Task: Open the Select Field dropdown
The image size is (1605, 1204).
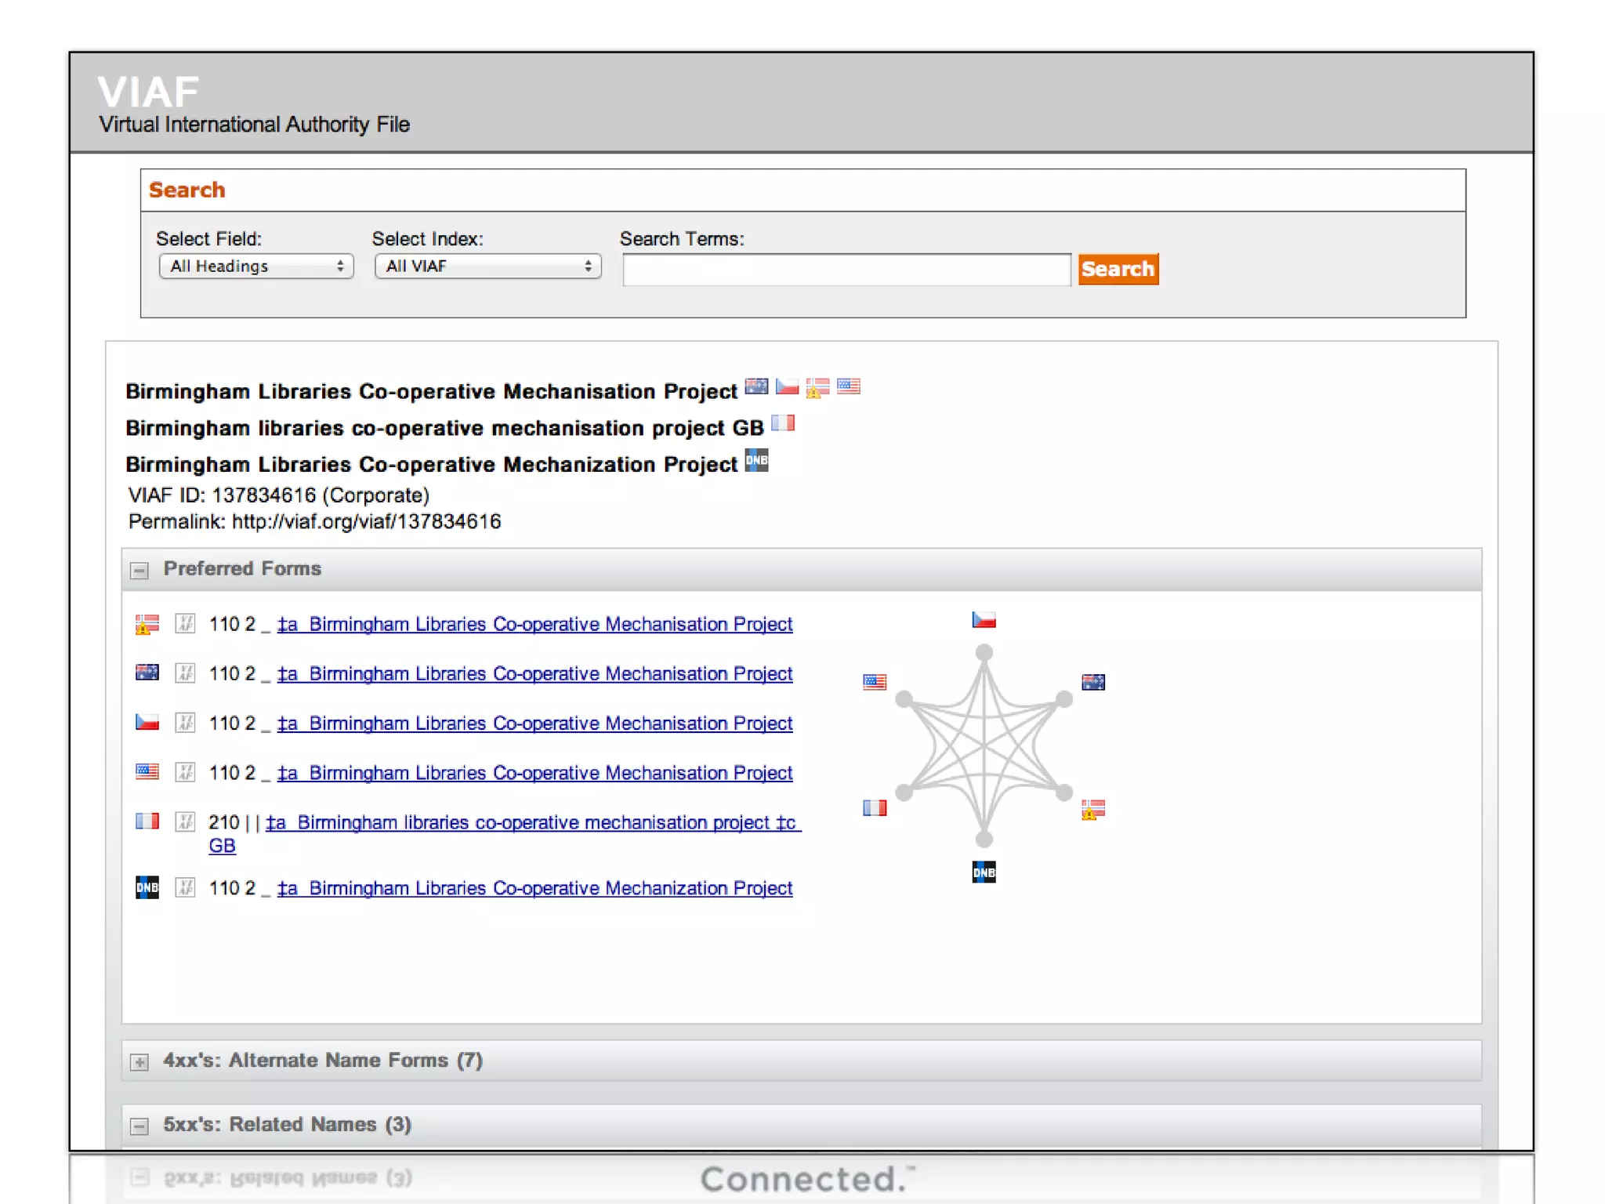Action: [x=256, y=267]
